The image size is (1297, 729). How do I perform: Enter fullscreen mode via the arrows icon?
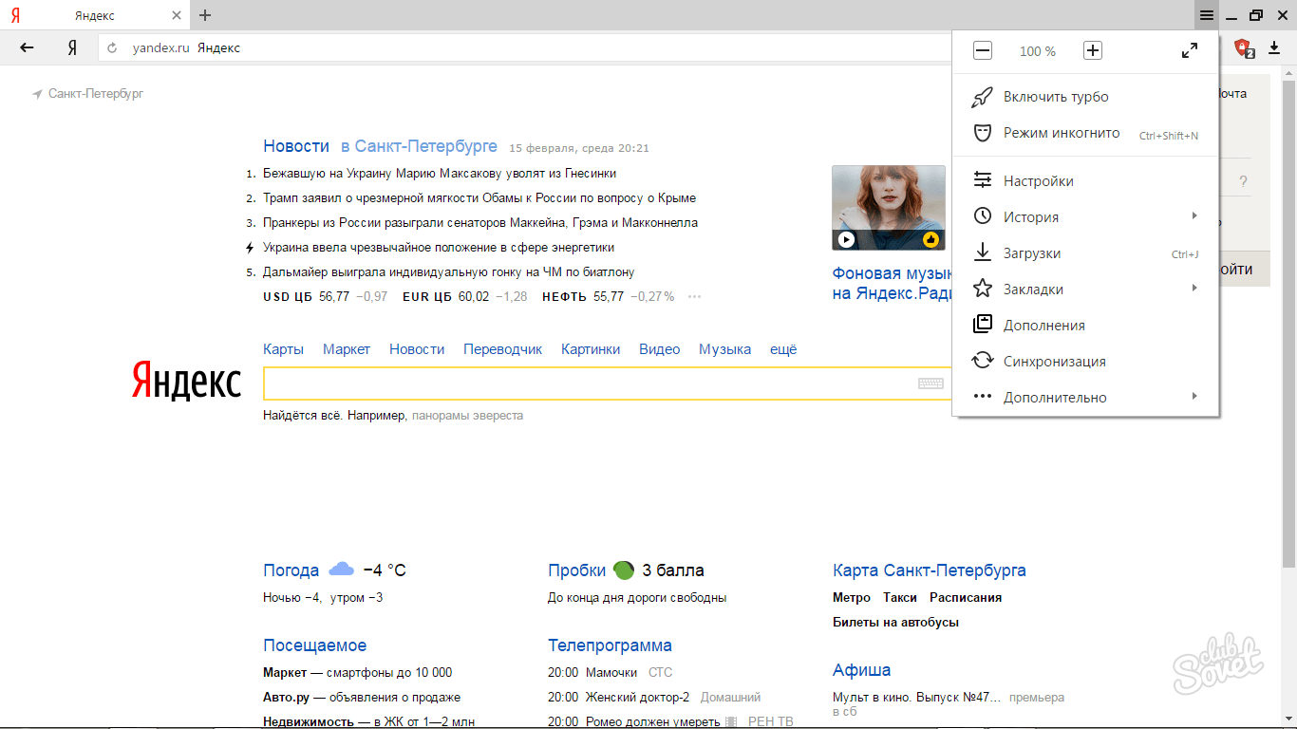pos(1189,51)
